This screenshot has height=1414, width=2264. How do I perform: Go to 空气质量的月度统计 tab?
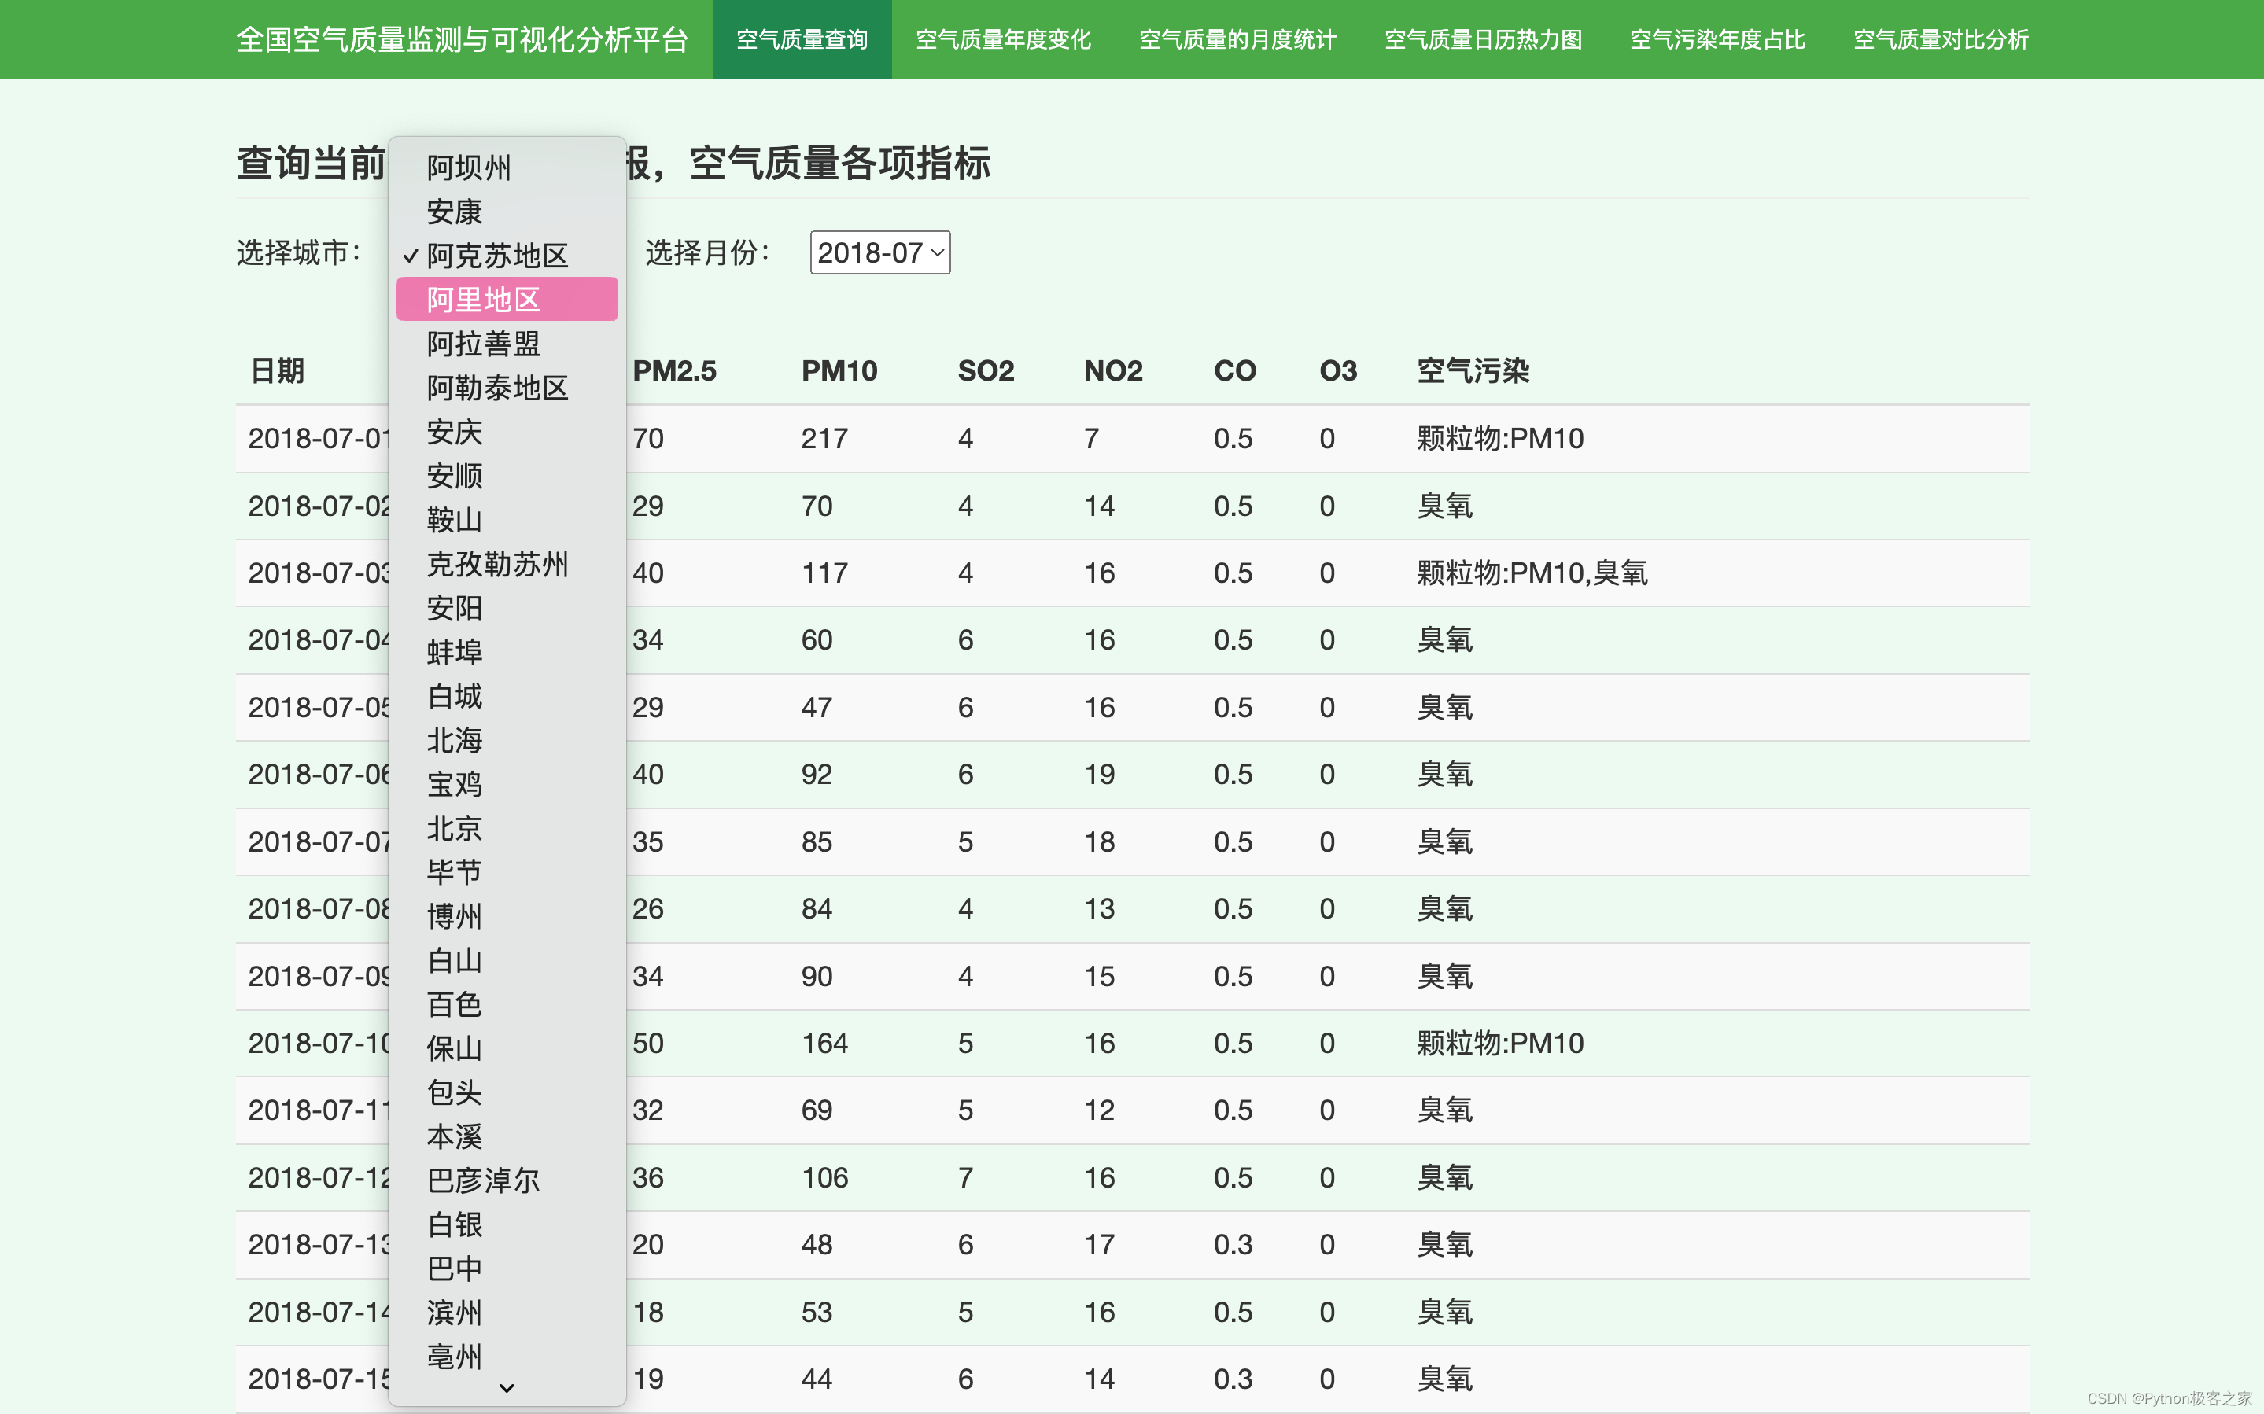pyautogui.click(x=1237, y=39)
